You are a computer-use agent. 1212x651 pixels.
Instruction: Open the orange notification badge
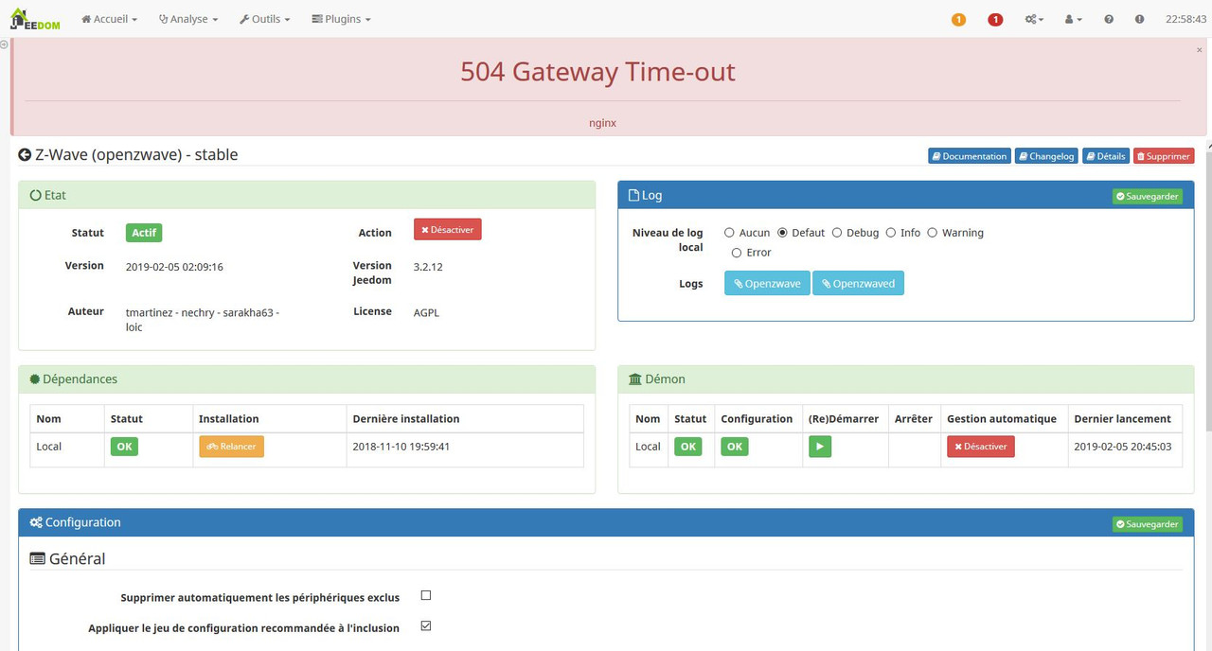(958, 20)
